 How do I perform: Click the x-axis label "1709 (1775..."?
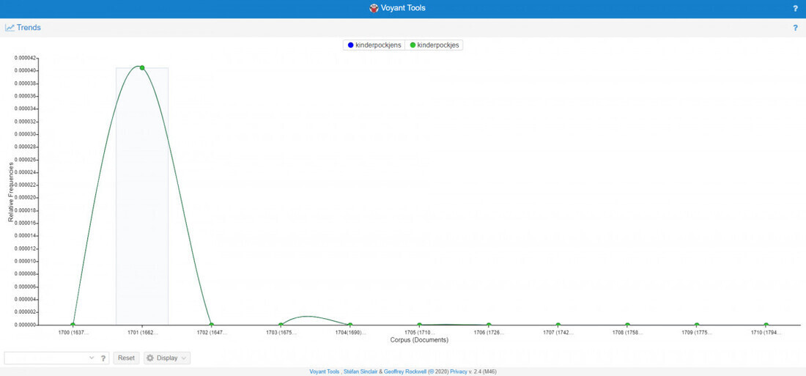pos(697,333)
